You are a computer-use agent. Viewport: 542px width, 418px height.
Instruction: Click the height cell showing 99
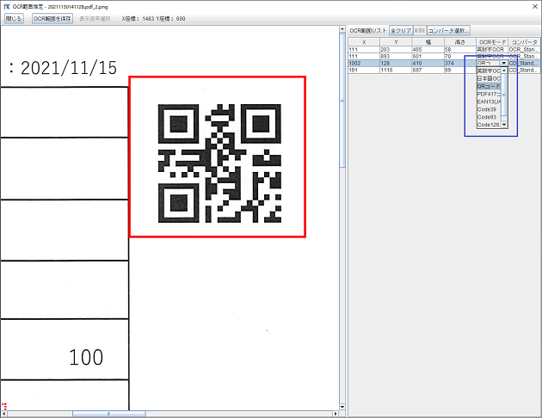[x=460, y=71]
